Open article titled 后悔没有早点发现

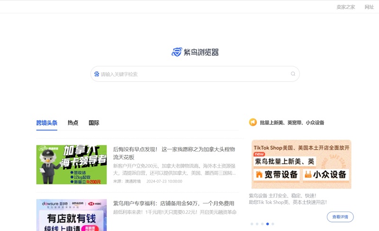(174, 153)
